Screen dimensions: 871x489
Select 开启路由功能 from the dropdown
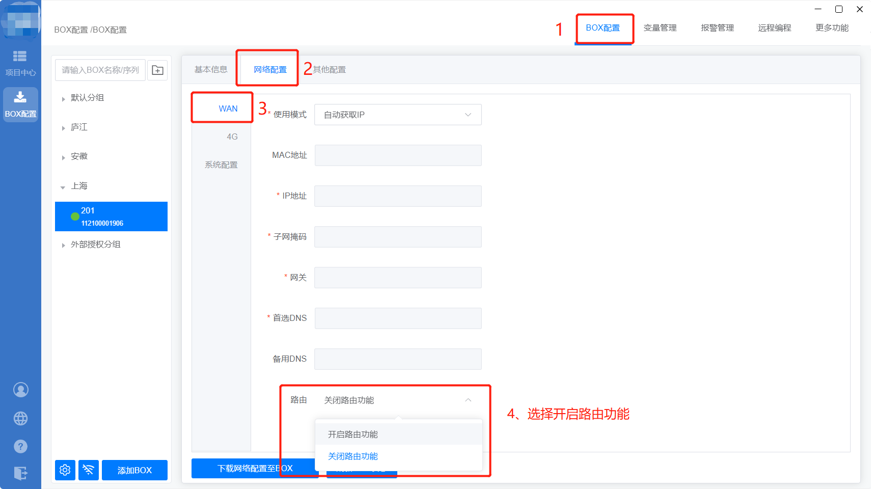click(352, 434)
